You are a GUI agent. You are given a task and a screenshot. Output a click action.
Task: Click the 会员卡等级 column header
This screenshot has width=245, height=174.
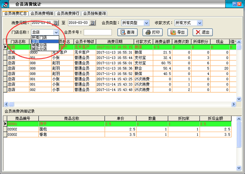(85, 41)
